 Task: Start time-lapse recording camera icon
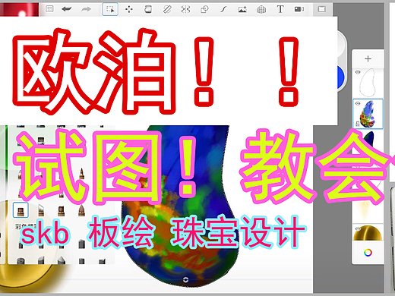pyautogui.click(x=299, y=9)
